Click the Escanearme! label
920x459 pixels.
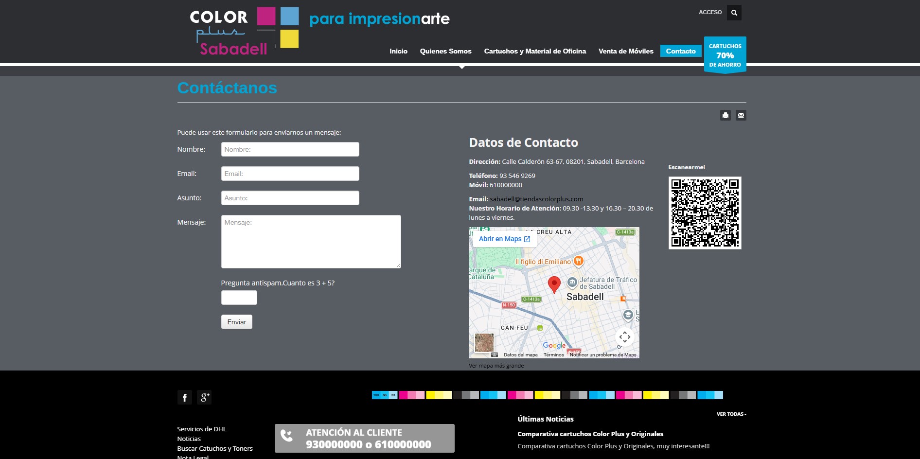point(687,167)
